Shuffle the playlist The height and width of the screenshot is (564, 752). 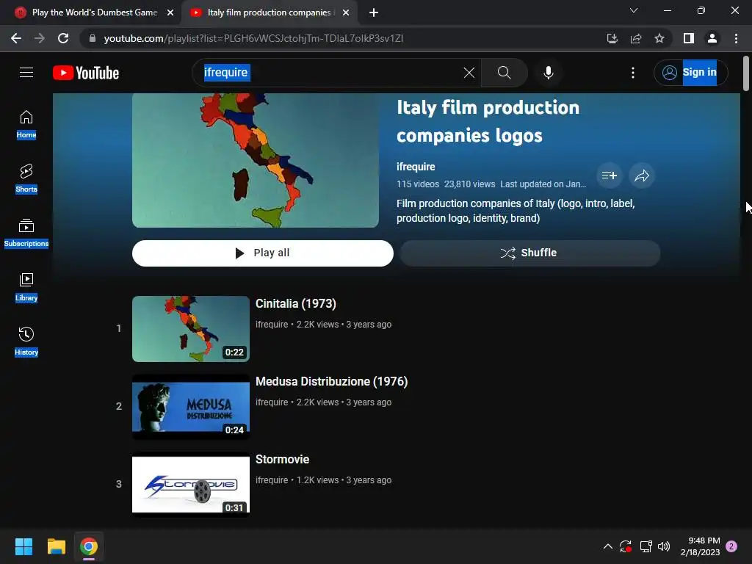(530, 253)
